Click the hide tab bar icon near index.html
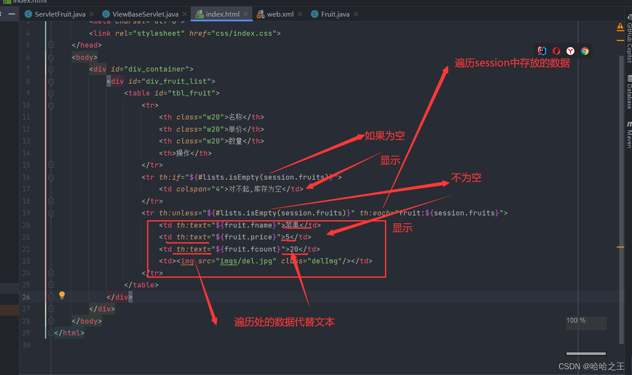Screen dimensions: 632x375 [x=12, y=14]
